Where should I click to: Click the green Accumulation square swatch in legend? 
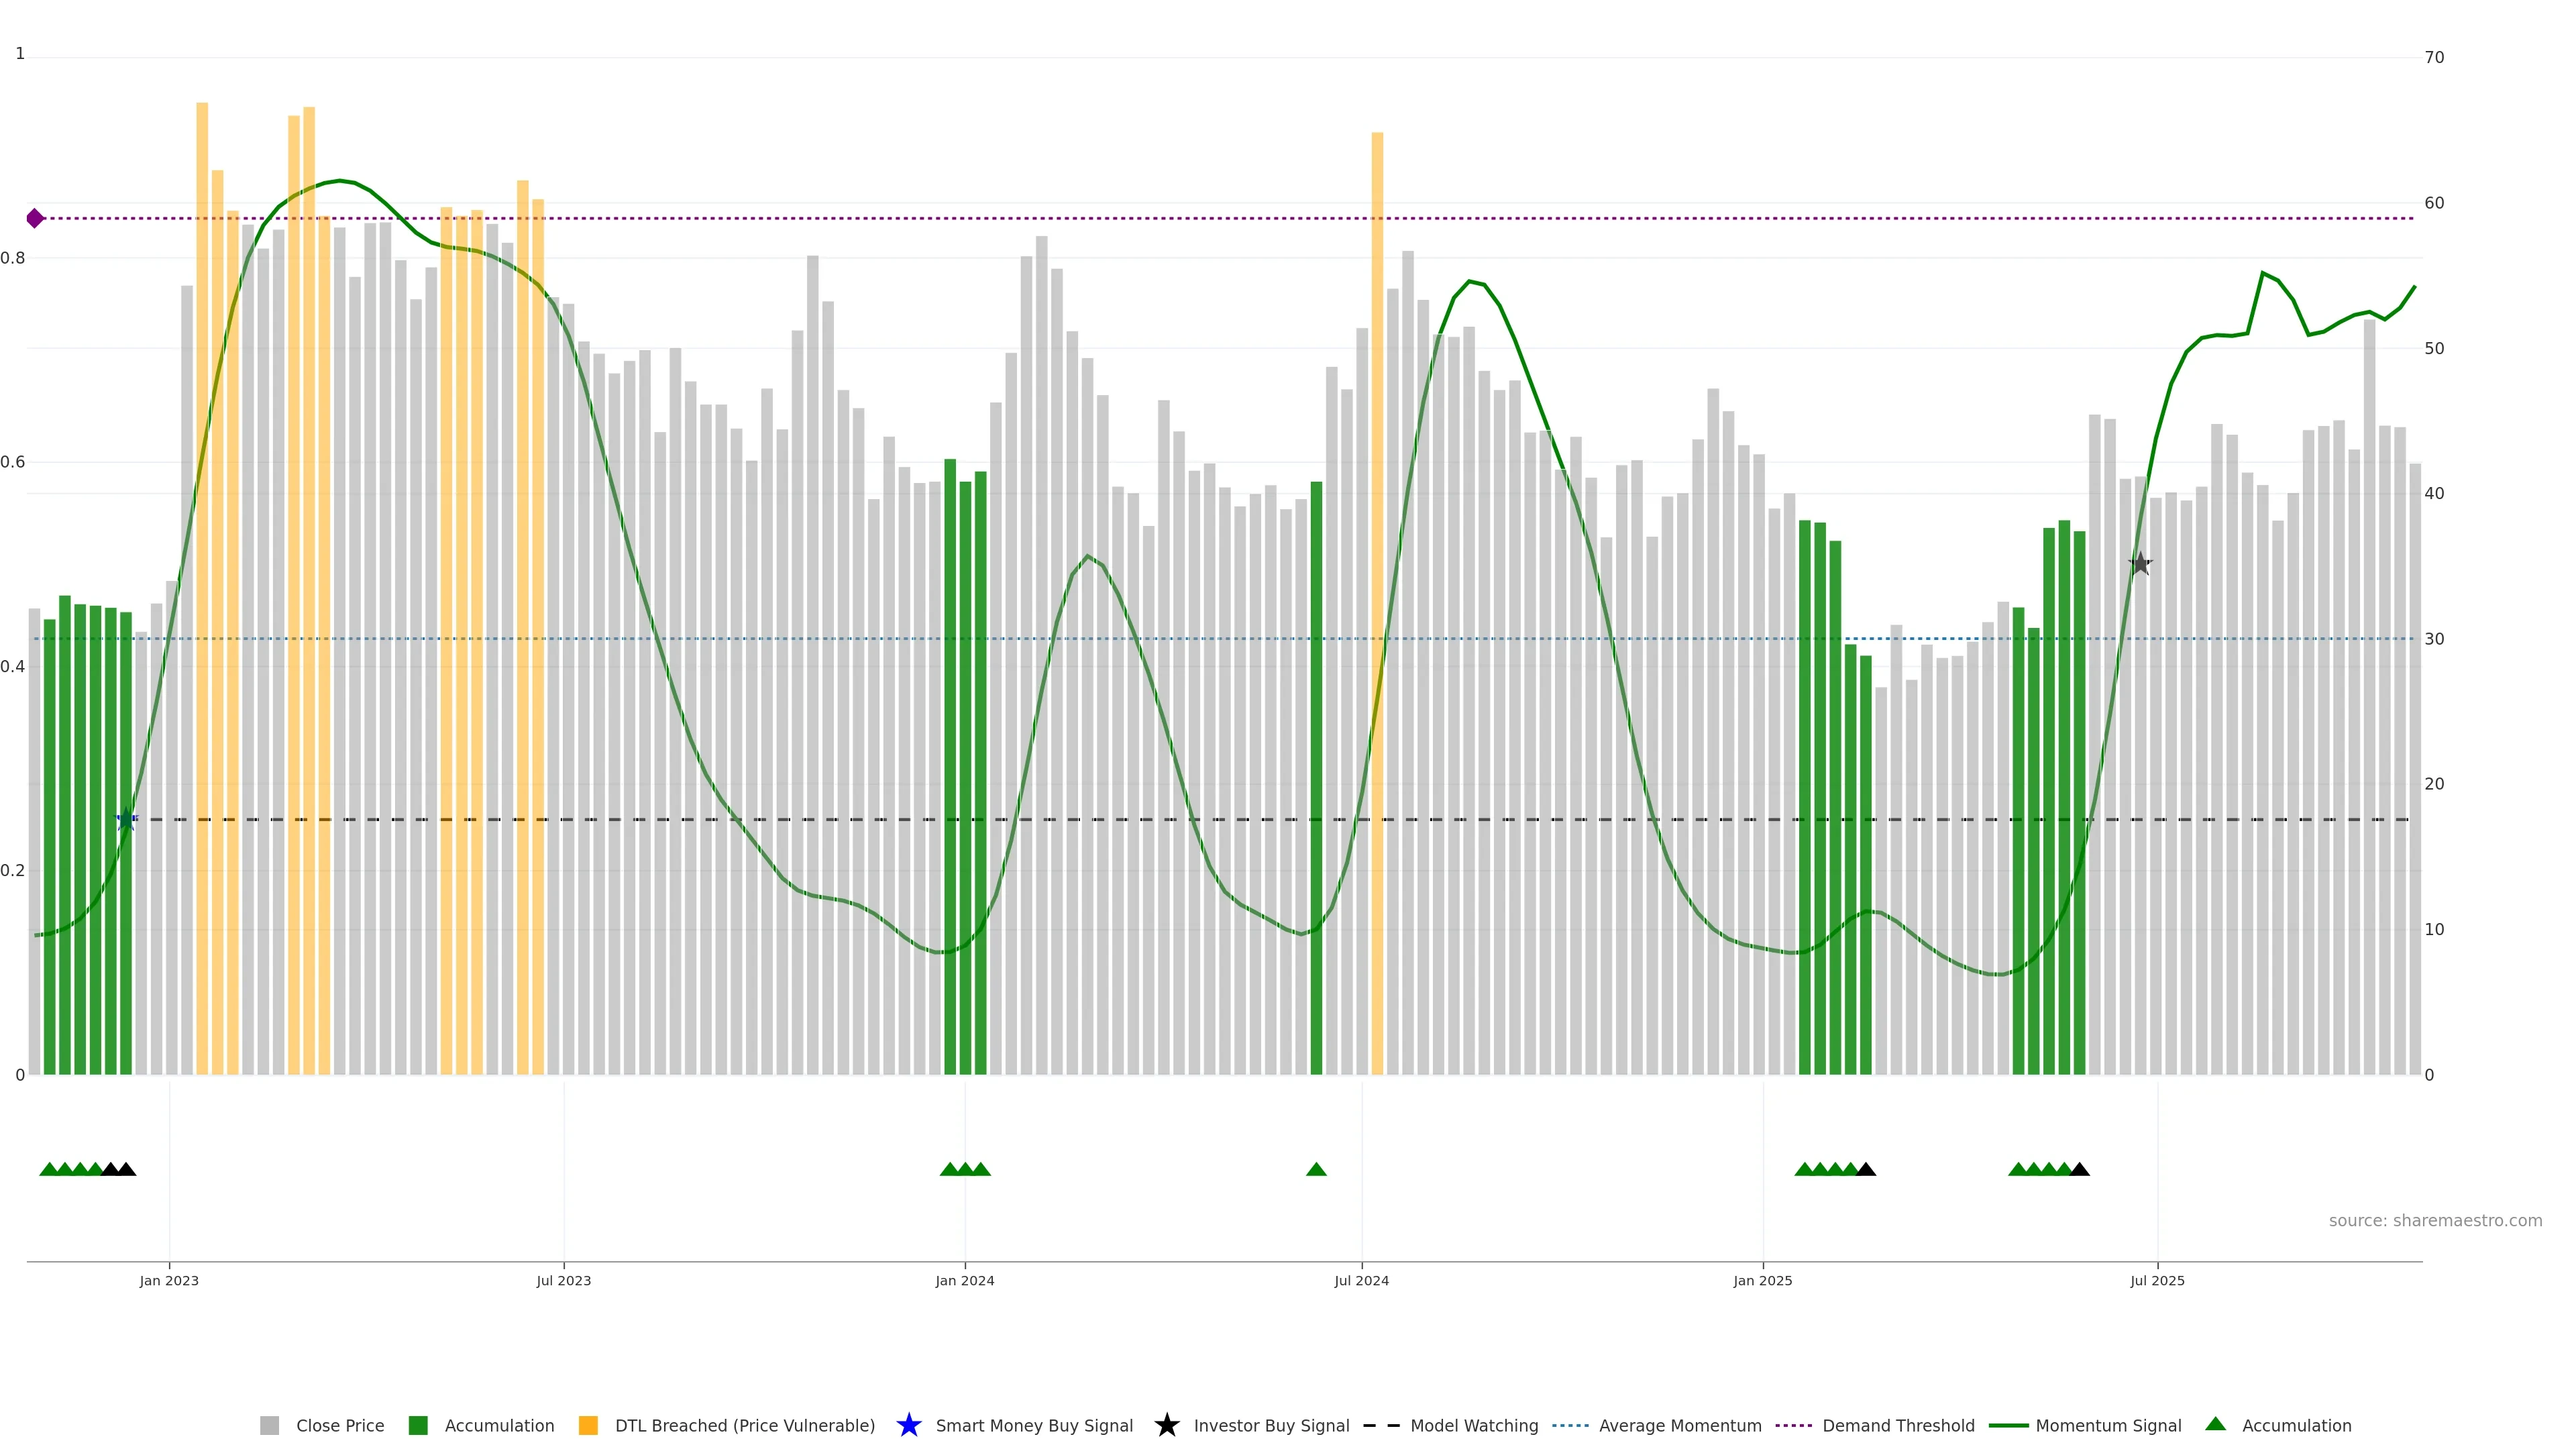point(418,1425)
